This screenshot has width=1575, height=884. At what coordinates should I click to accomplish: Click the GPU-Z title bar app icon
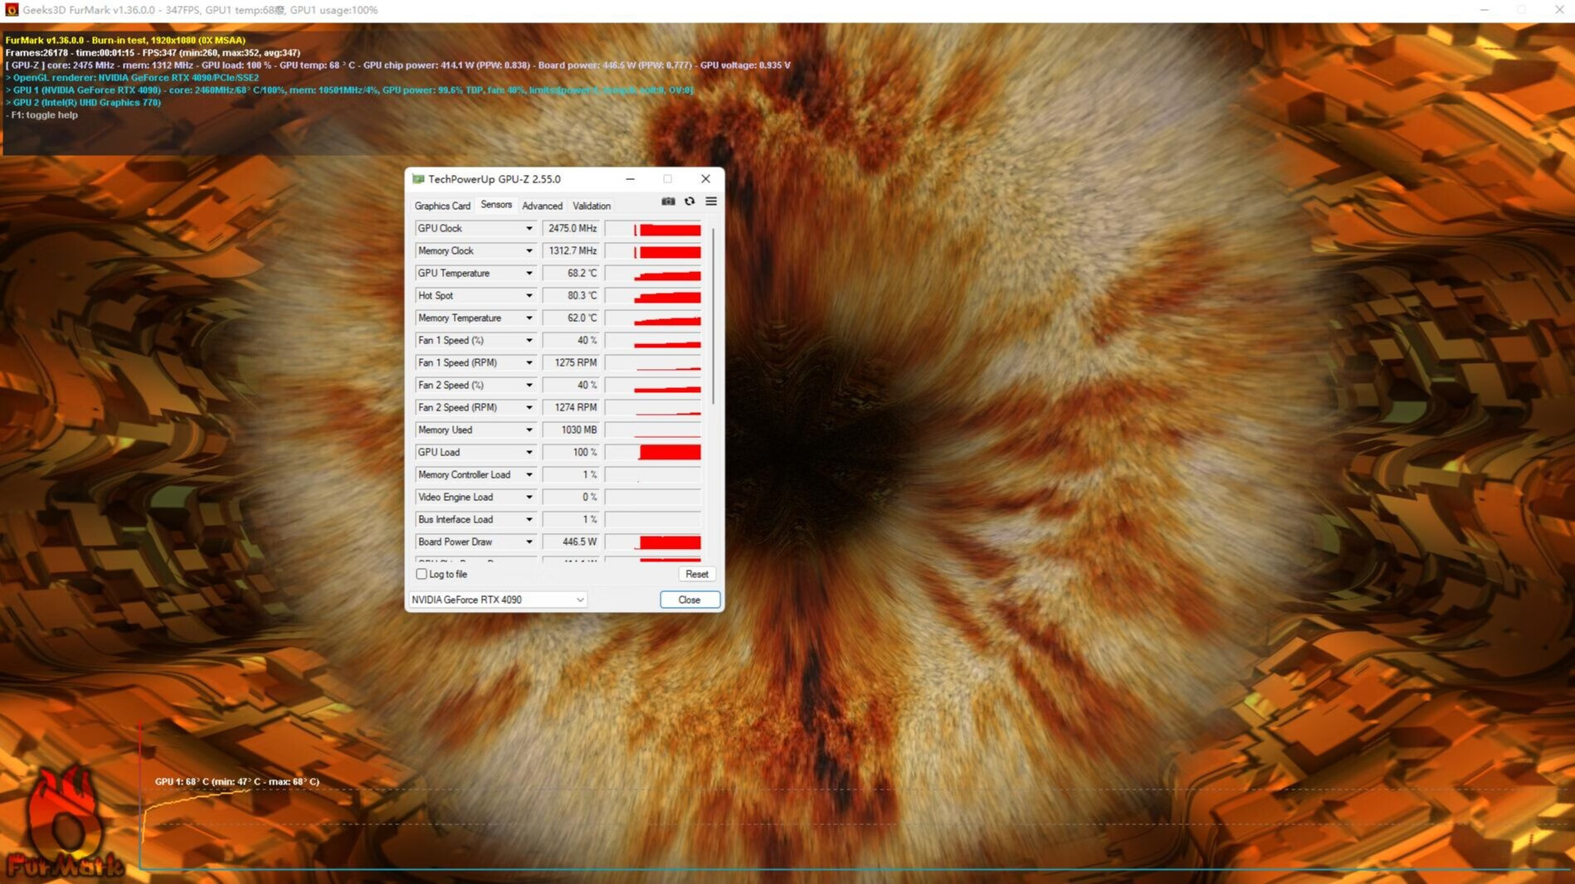[x=418, y=179]
